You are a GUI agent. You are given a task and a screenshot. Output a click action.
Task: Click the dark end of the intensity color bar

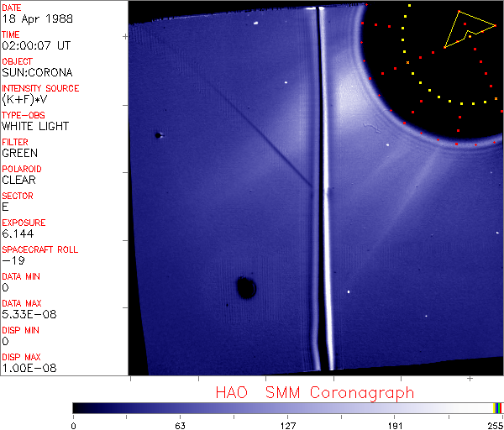click(x=79, y=408)
